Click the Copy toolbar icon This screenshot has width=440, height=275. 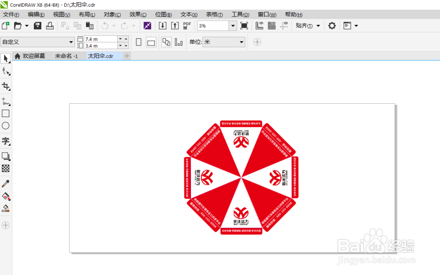77,26
